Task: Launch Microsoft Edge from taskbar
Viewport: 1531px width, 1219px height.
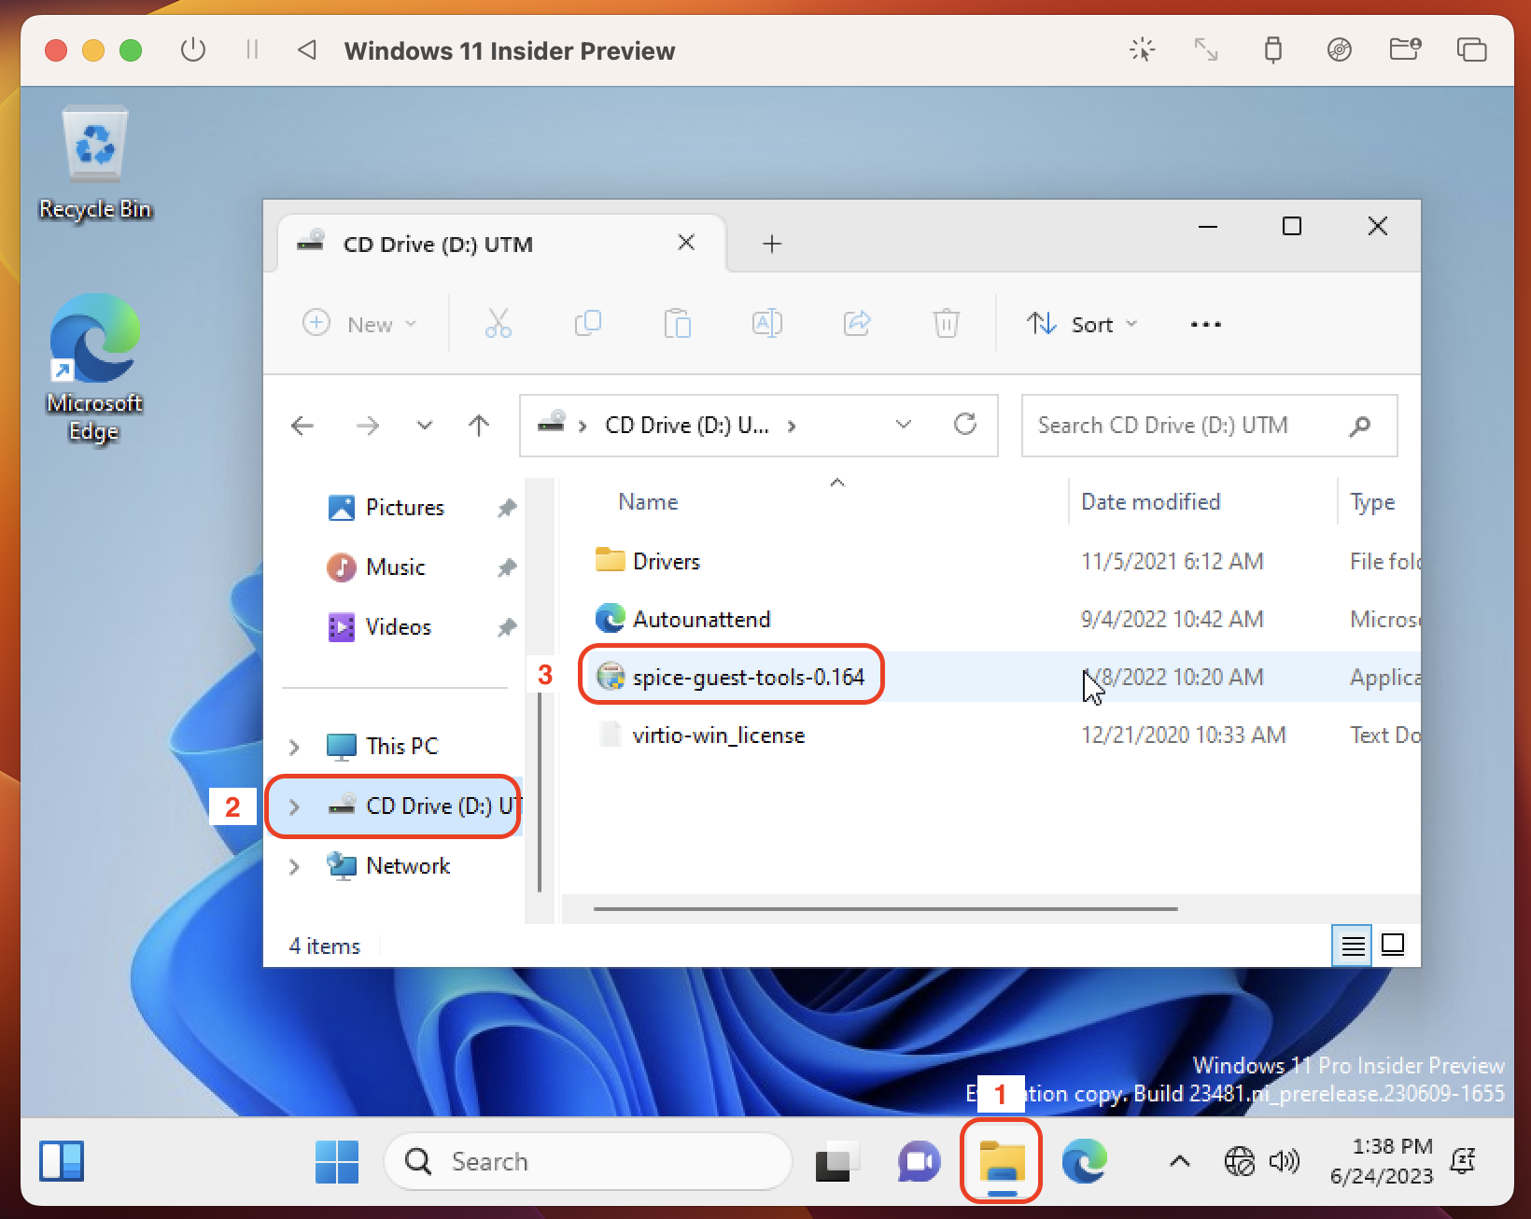Action: click(1085, 1162)
